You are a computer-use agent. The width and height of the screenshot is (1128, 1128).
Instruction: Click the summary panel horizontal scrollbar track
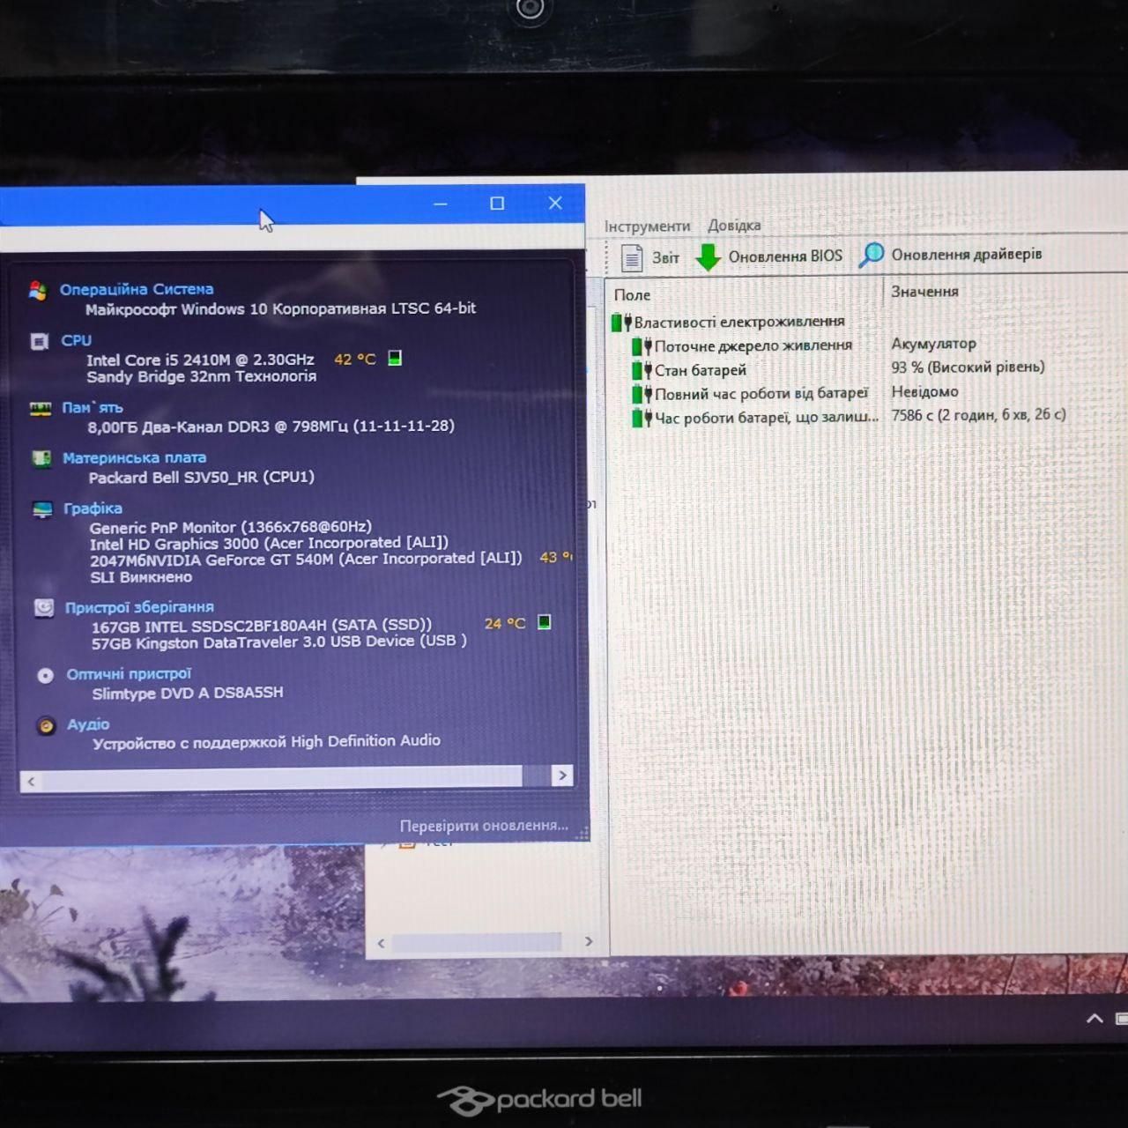pyautogui.click(x=296, y=777)
